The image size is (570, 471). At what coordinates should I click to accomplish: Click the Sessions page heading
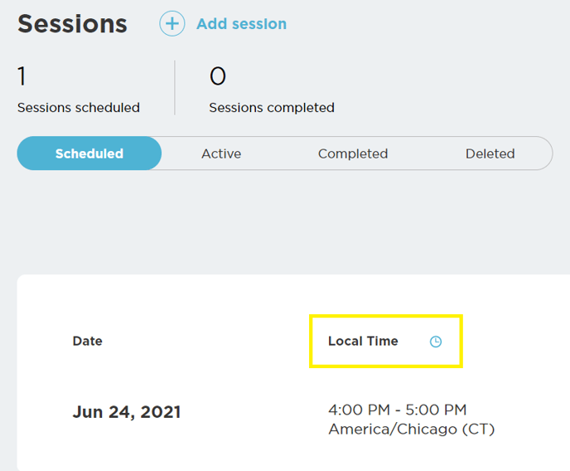click(x=72, y=24)
